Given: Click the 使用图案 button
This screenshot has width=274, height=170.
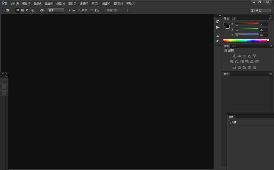Looking at the screenshot, I should (112, 10).
